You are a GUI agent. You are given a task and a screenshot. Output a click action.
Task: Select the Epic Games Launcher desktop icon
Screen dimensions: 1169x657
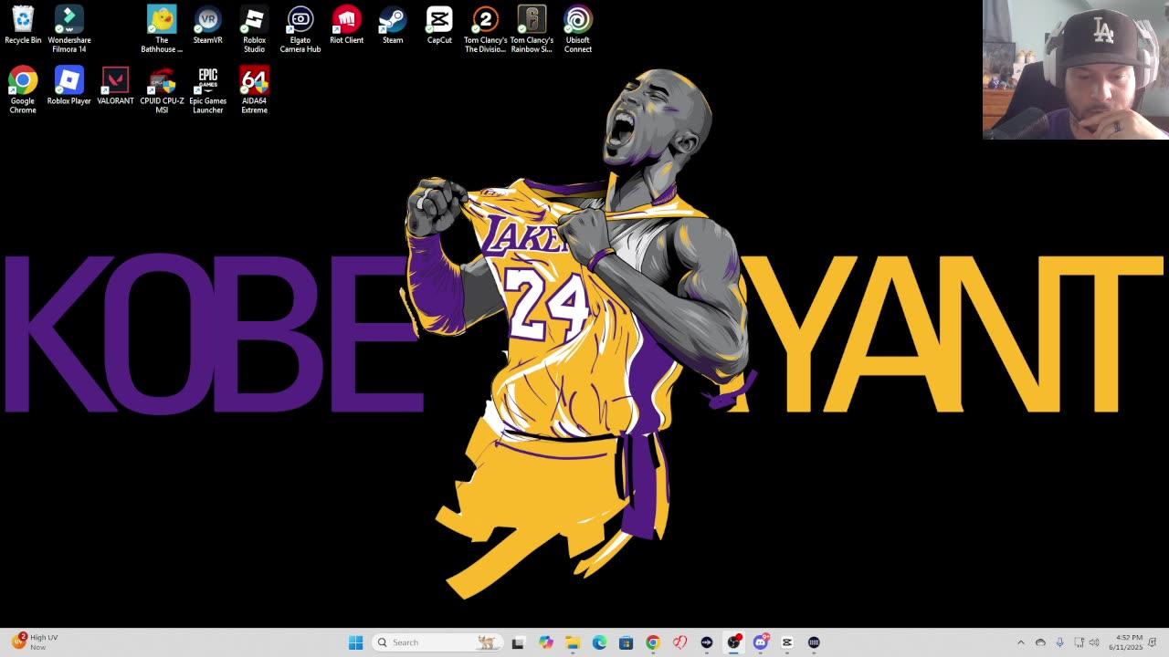click(x=208, y=89)
